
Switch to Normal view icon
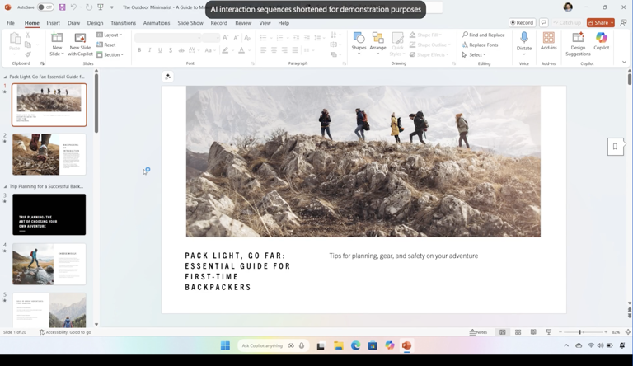503,332
